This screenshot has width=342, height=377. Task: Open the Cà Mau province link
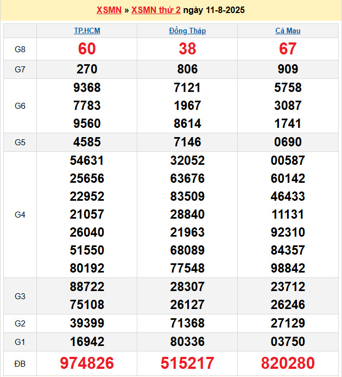pyautogui.click(x=288, y=31)
